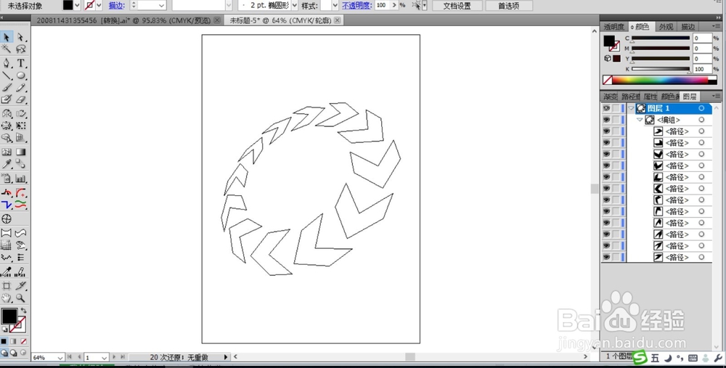
Task: Select the Line Segment tool
Action: tap(7, 75)
